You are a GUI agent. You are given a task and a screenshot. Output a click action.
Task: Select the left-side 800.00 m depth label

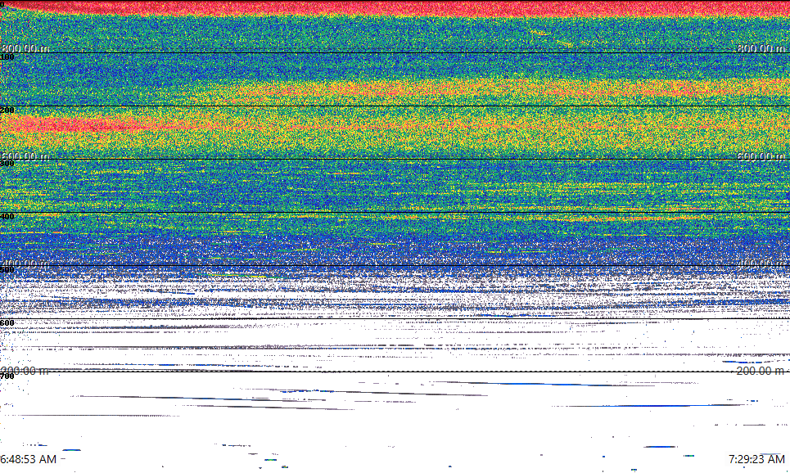pyautogui.click(x=25, y=48)
